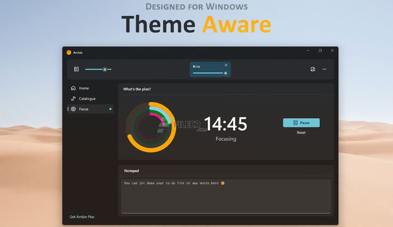Open the Catalogue page in the sidebar

point(87,98)
